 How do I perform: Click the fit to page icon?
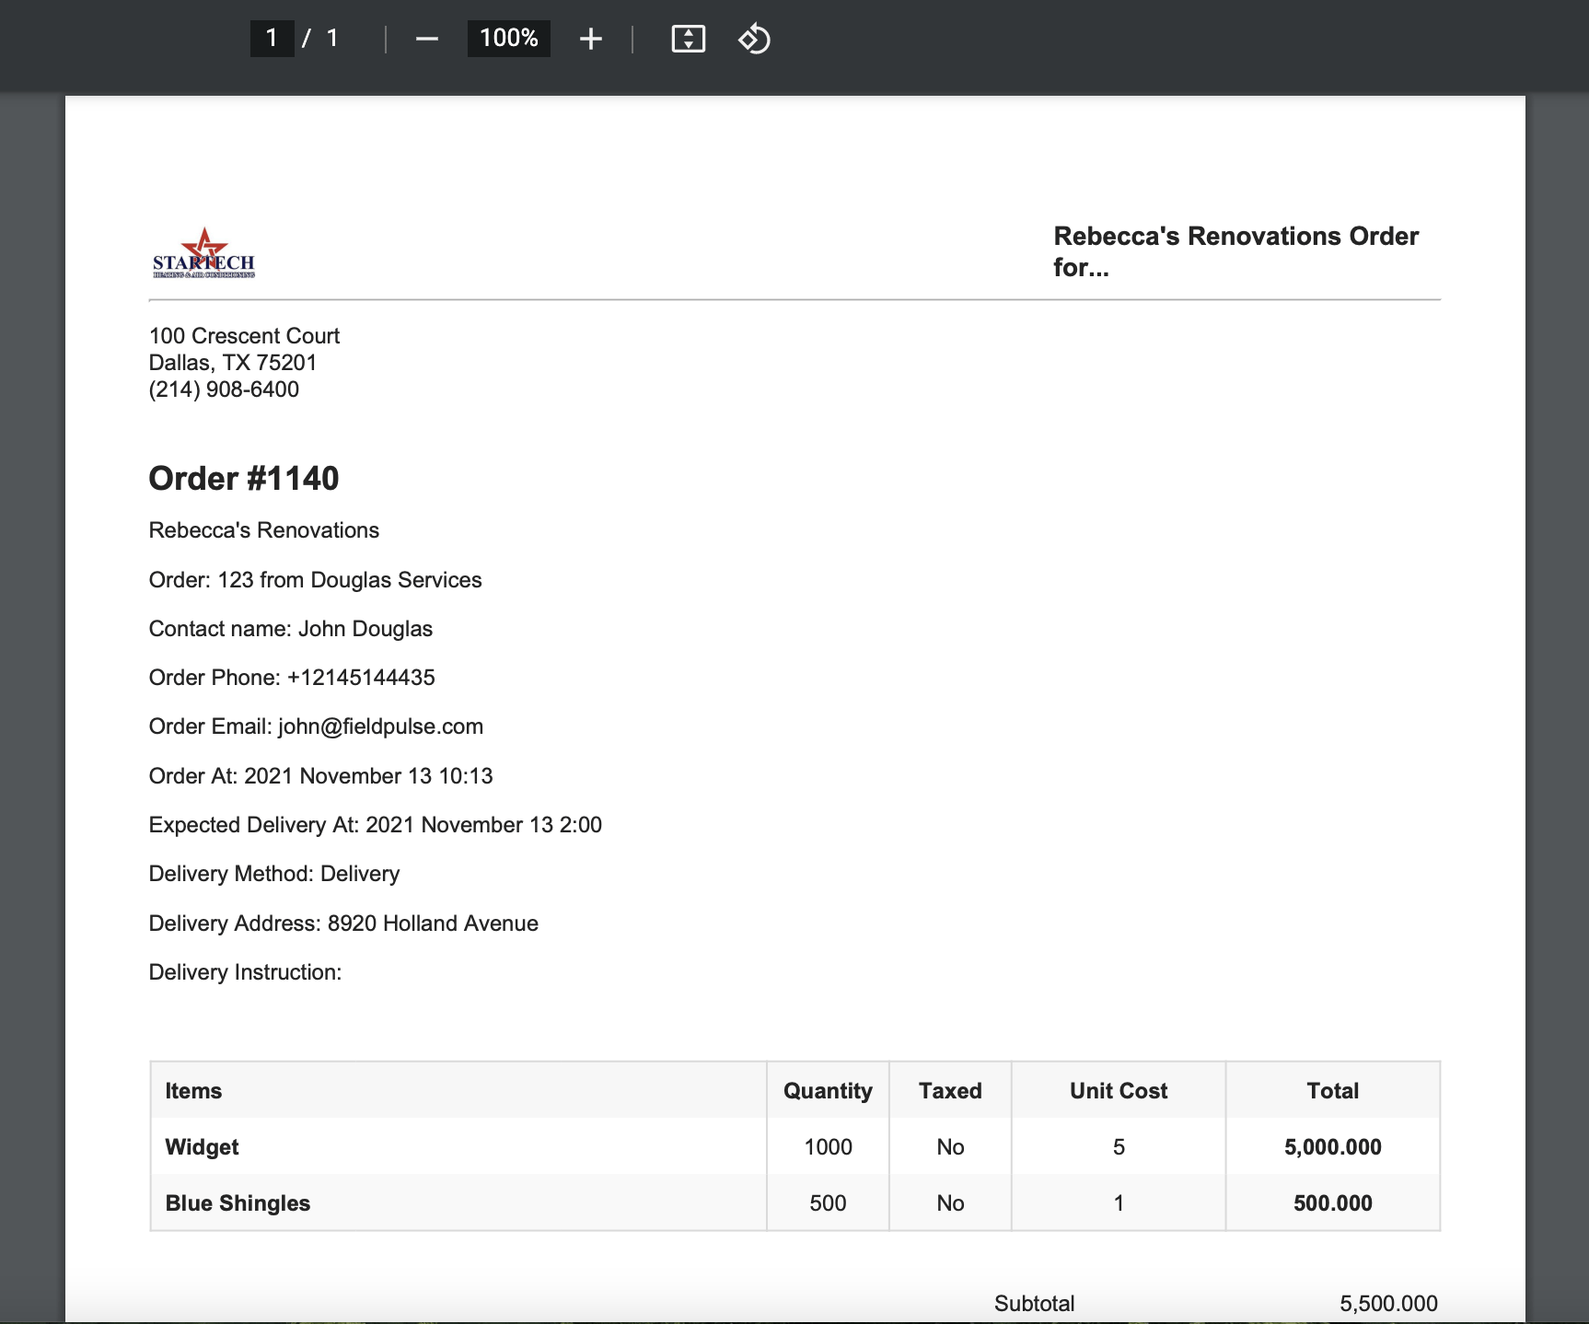689,39
